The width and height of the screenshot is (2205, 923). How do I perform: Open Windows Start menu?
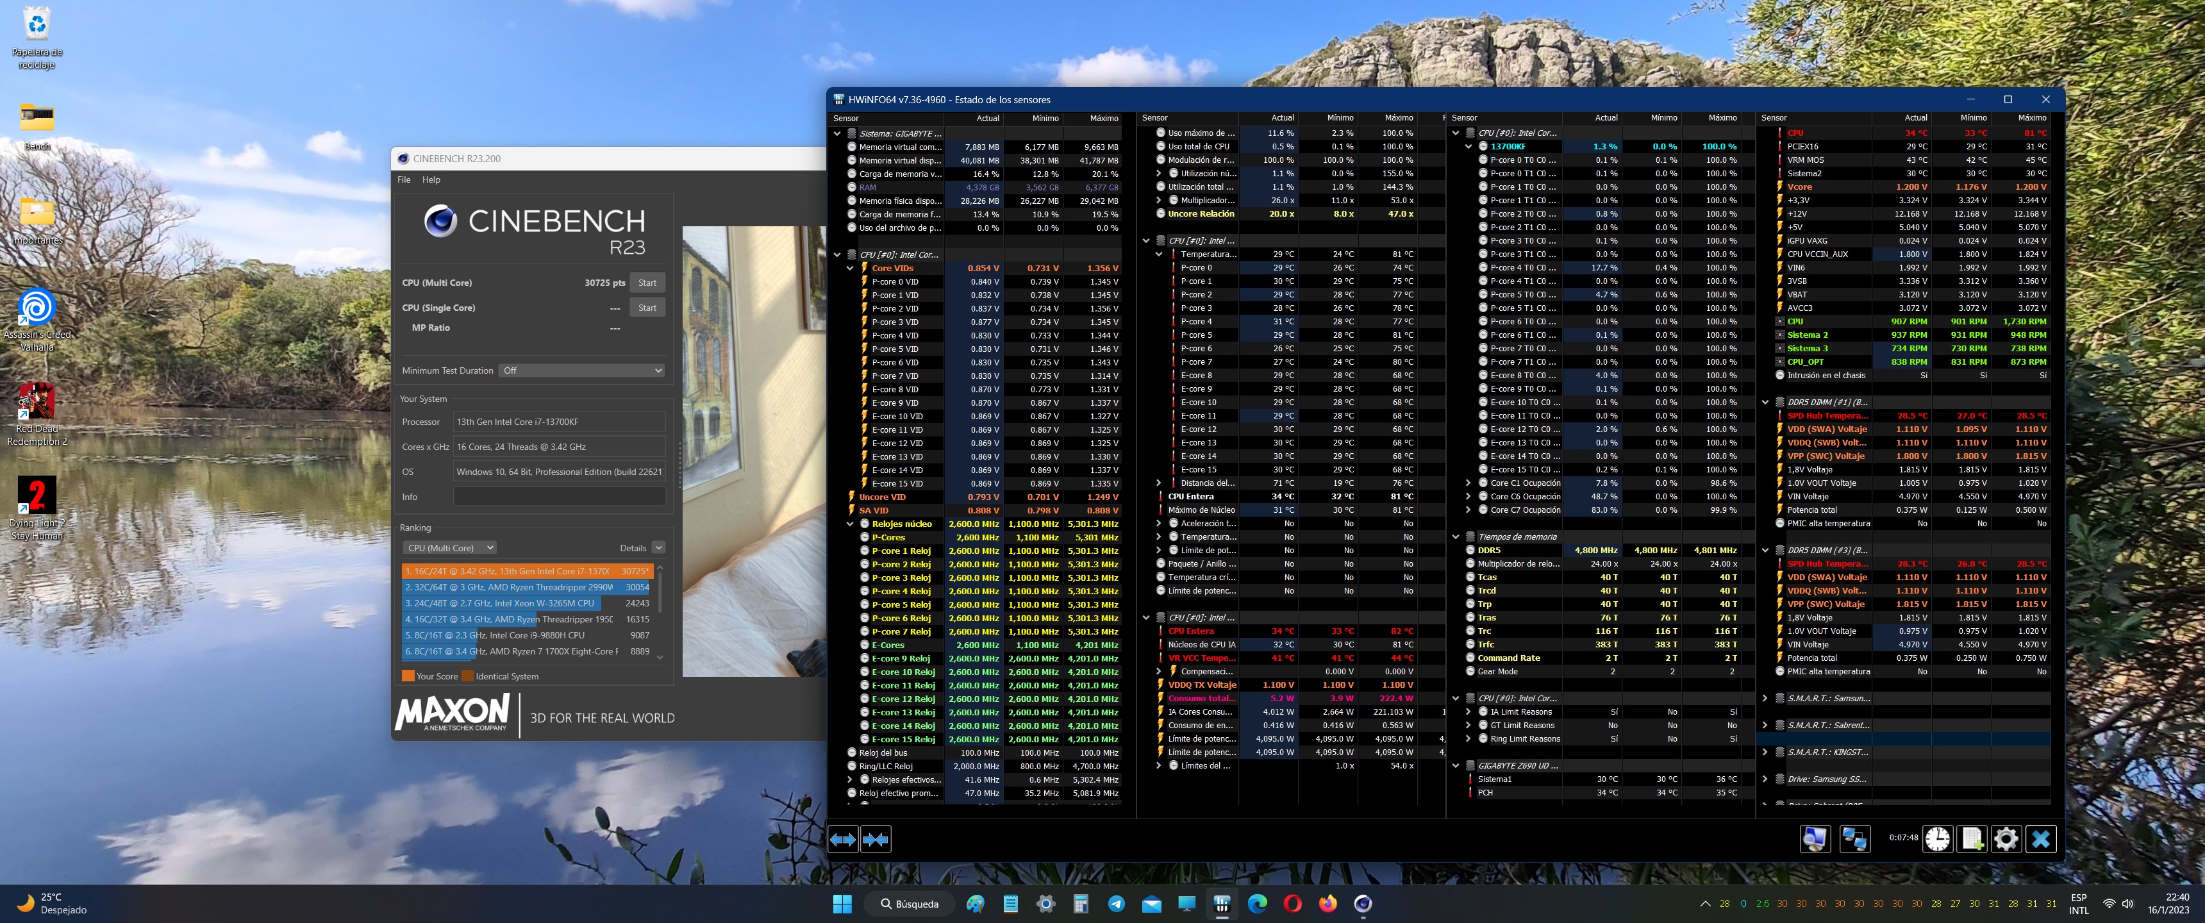[x=842, y=904]
